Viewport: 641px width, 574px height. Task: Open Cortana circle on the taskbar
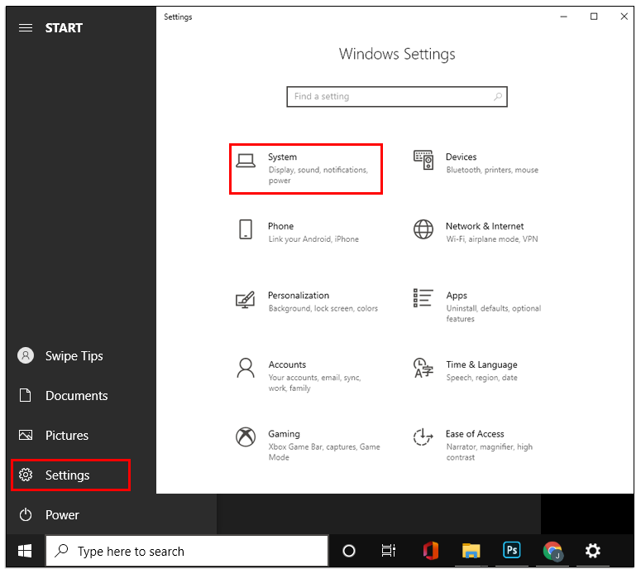tap(349, 551)
